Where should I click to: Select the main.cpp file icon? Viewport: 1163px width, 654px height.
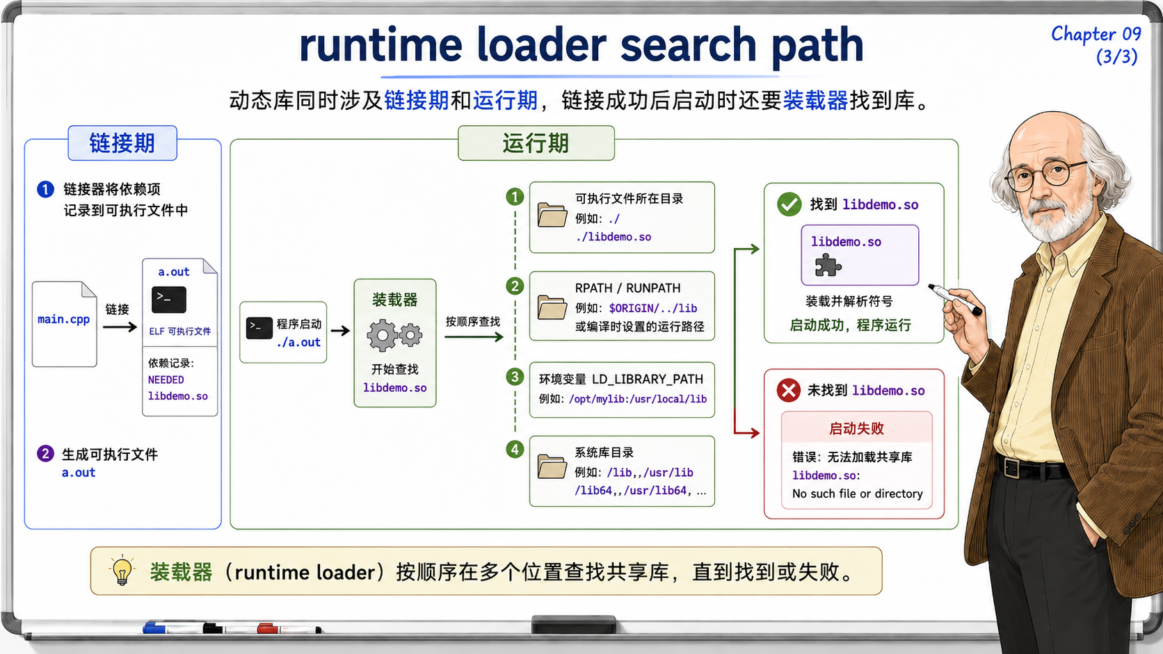point(64,324)
